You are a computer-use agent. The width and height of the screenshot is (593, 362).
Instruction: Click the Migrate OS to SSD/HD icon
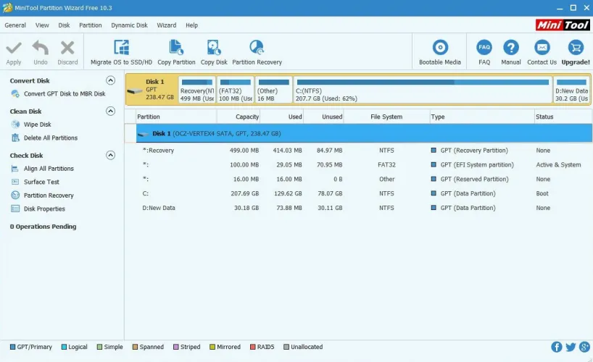pos(121,49)
